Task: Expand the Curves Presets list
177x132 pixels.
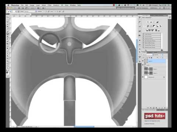Action: pyautogui.click(x=144, y=36)
